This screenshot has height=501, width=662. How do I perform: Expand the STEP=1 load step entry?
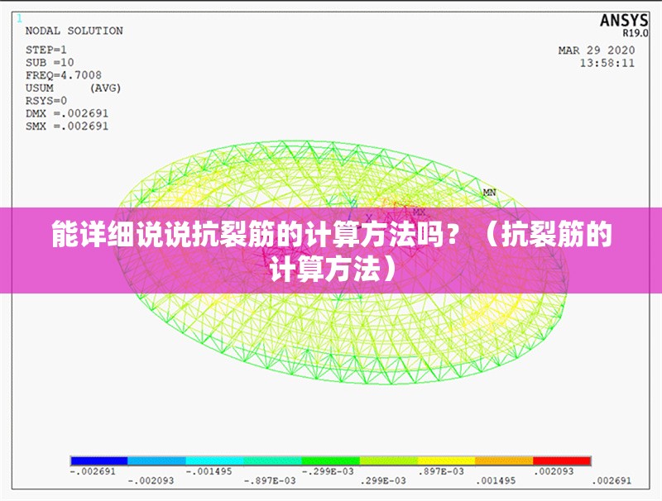pyautogui.click(x=48, y=50)
